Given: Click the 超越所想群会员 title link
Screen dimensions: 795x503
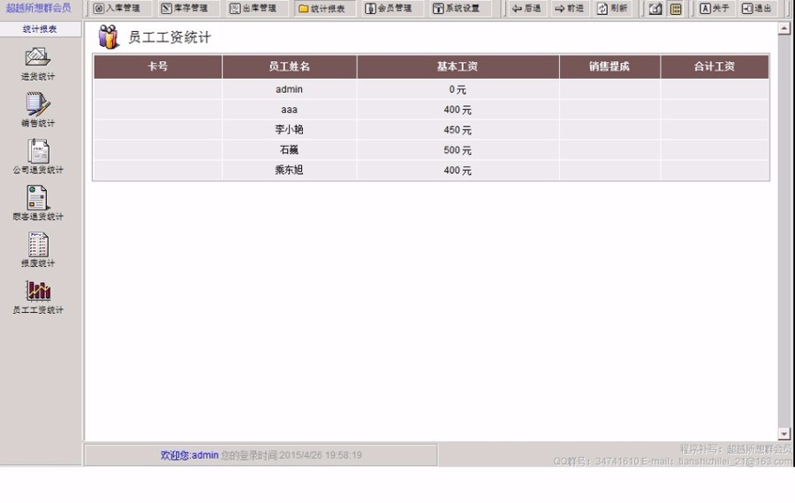Looking at the screenshot, I should point(39,8).
